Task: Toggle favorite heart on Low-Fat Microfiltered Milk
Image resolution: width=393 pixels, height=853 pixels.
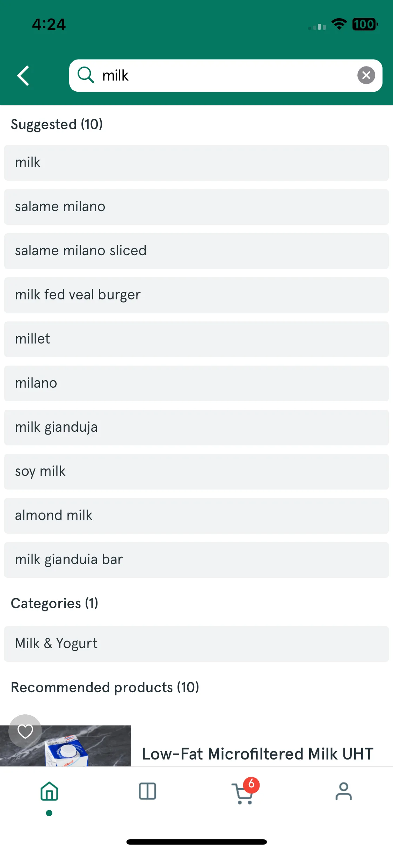Action: click(25, 731)
